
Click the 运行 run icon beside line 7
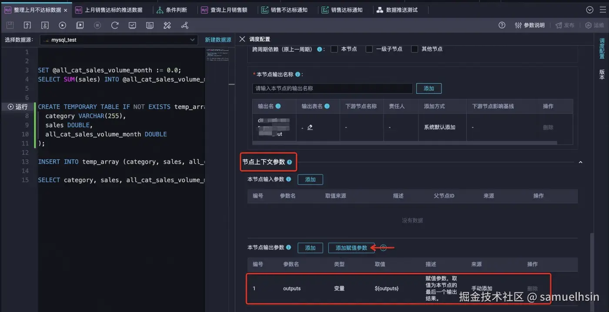(17, 107)
